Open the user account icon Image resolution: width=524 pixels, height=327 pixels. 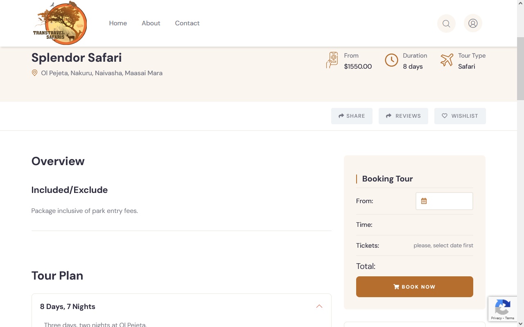(x=473, y=23)
